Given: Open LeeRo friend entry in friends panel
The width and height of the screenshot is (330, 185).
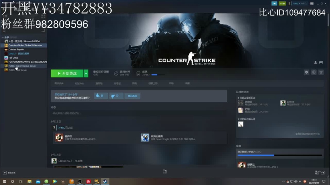Looking at the screenshot, I should coord(295,103).
